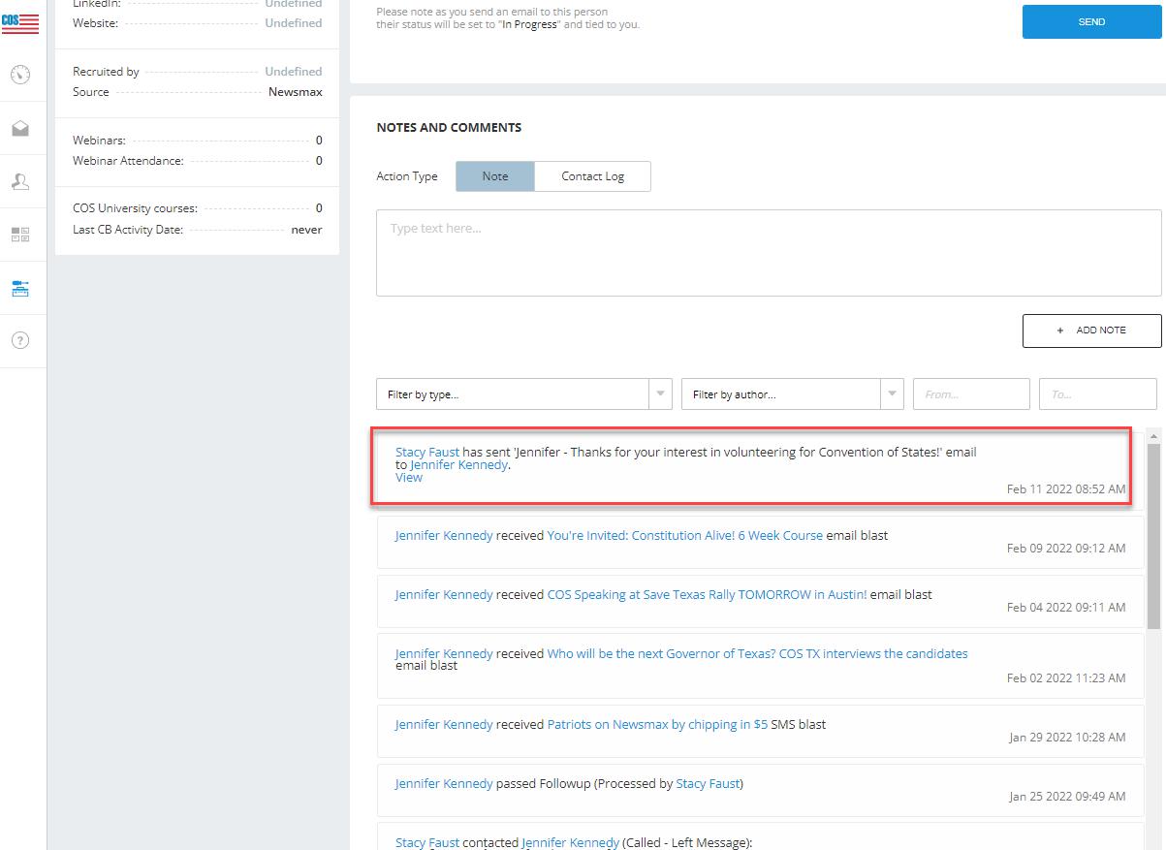Viewport: 1166px width, 850px height.
Task: Click the COS flag logo
Action: click(x=20, y=21)
